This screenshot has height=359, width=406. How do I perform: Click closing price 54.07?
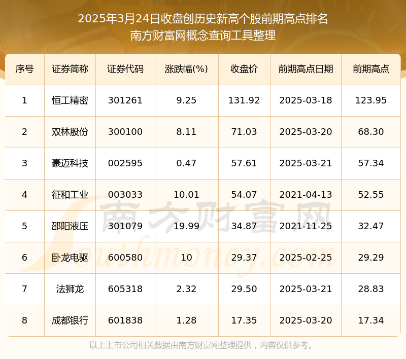click(x=244, y=195)
